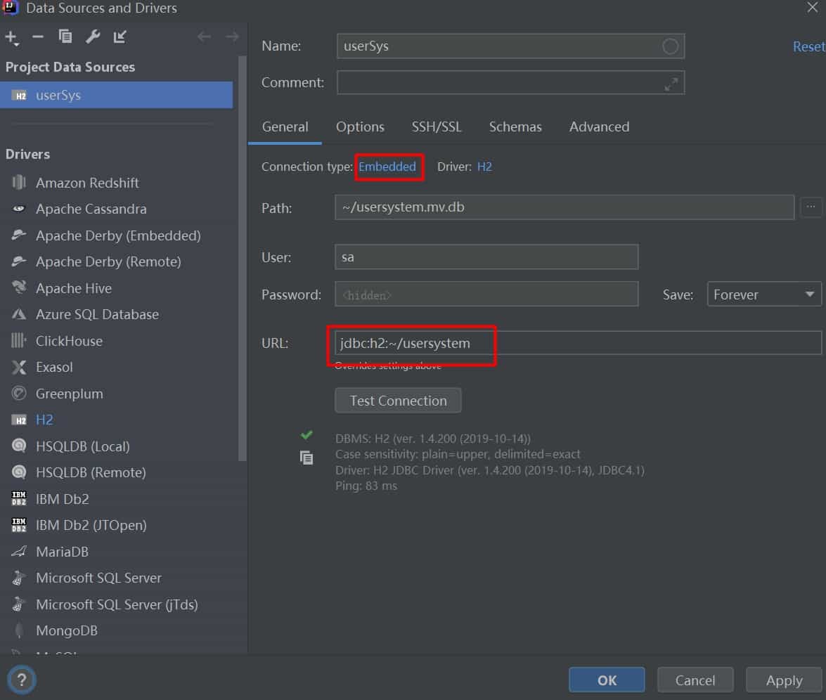The width and height of the screenshot is (826, 700).
Task: Select userSys project data source
Action: point(117,96)
